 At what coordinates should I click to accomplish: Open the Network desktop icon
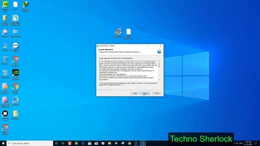tap(5, 60)
